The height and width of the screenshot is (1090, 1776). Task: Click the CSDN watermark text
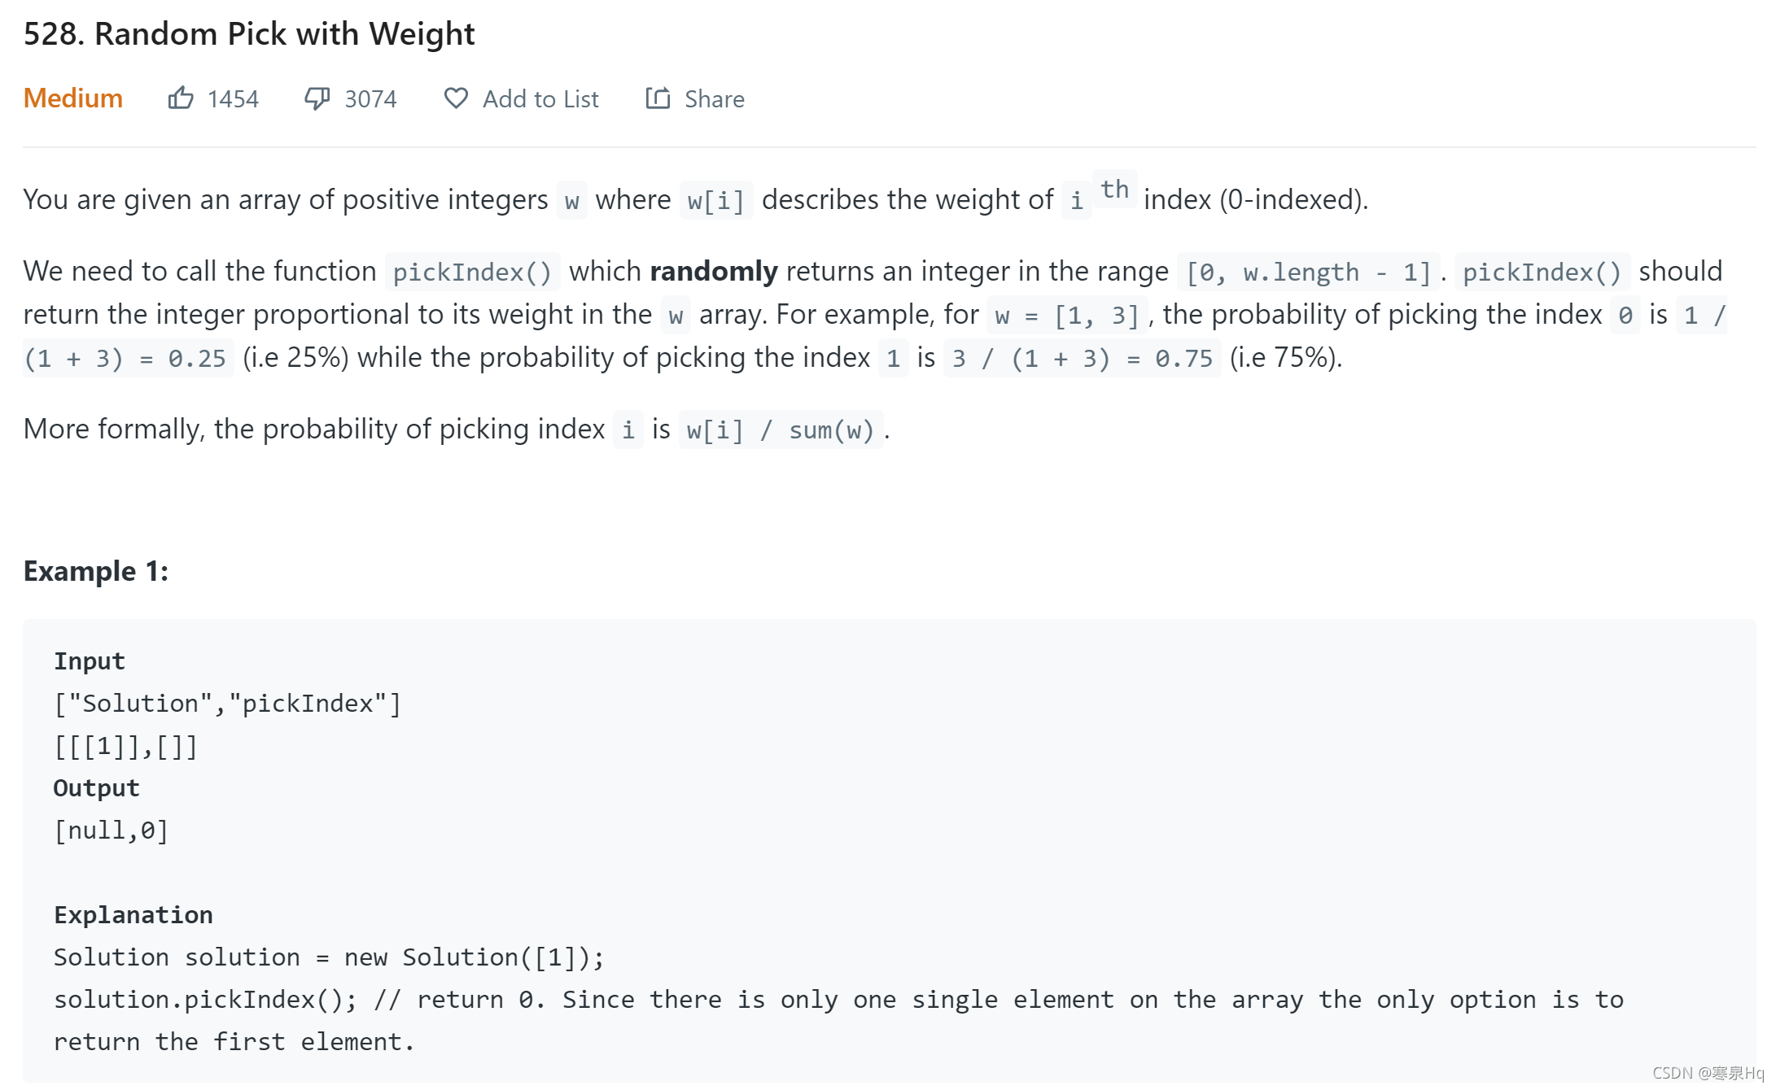coord(1707,1073)
